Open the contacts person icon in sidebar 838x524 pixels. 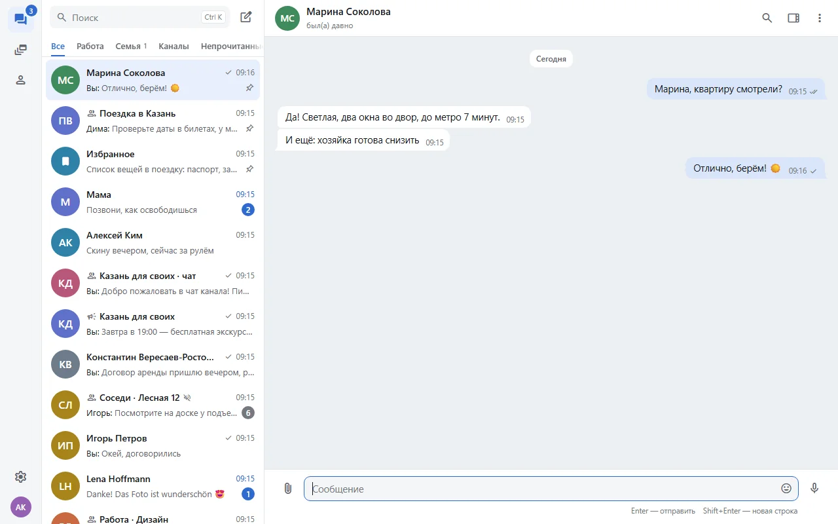[x=20, y=80]
